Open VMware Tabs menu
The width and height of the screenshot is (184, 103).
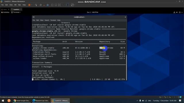pos(20,5)
